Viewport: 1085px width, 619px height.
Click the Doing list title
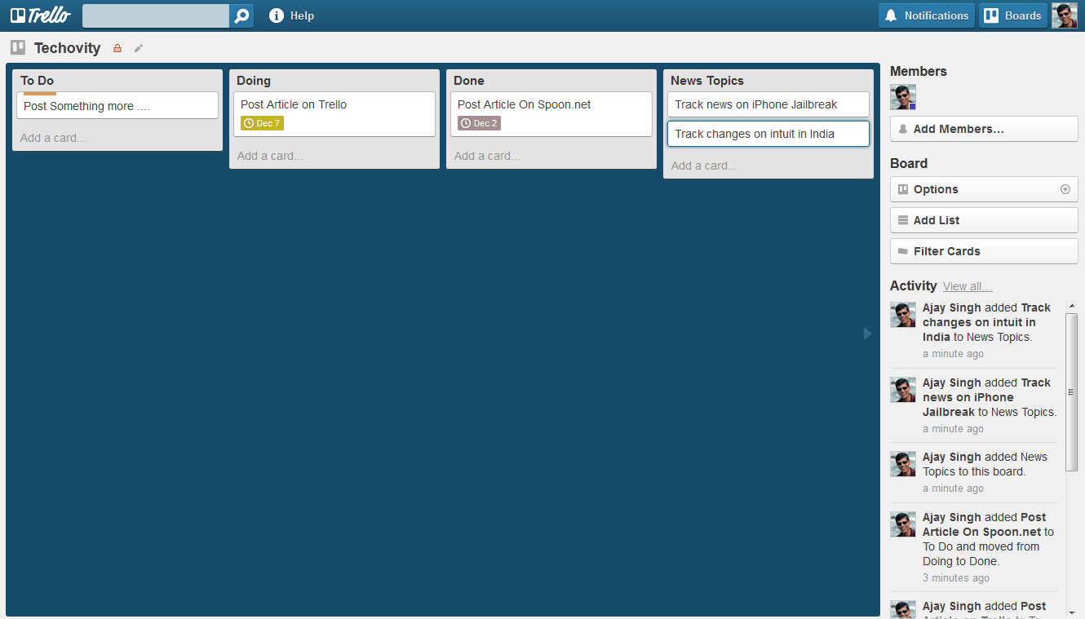click(254, 81)
